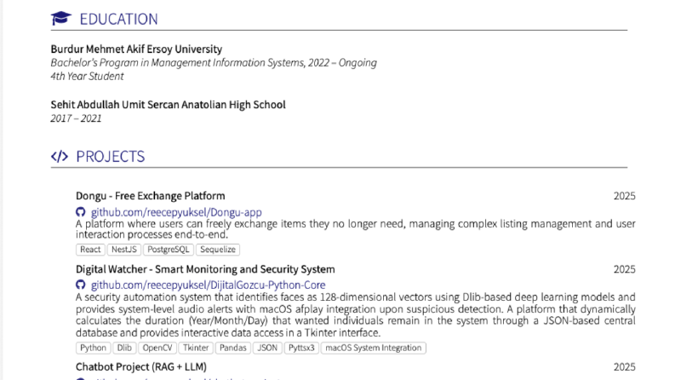Image resolution: width=675 pixels, height=380 pixels.
Task: Click the Tkinter tag
Action: (x=196, y=348)
